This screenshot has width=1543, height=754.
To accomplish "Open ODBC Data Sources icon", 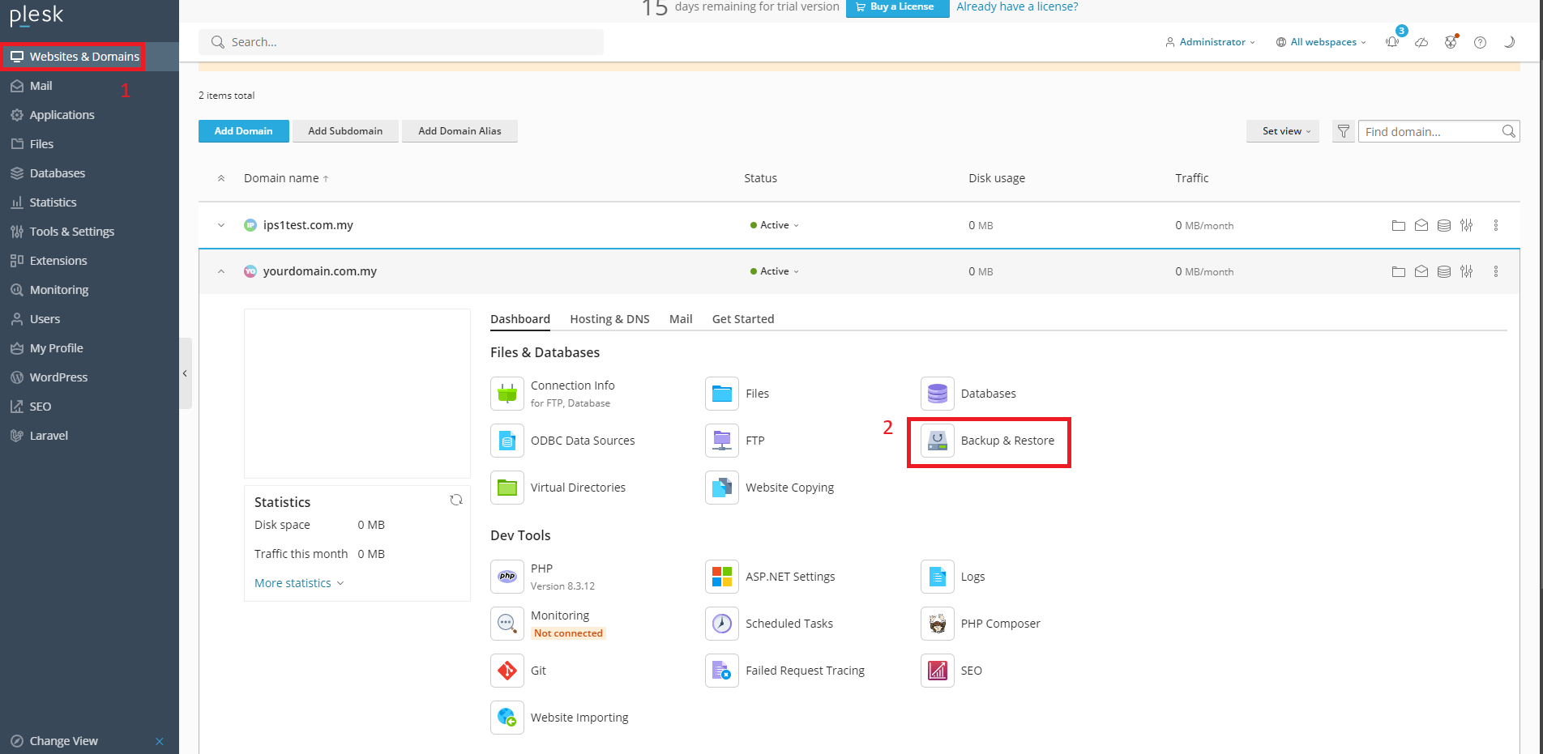I will point(507,441).
